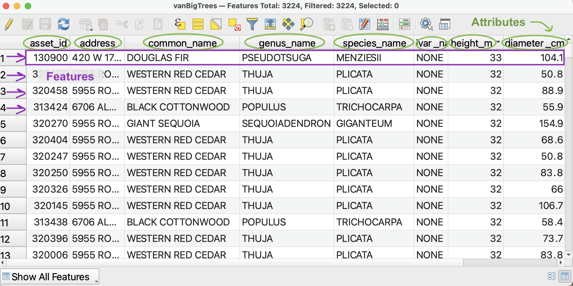Open Select features using an expression
The width and height of the screenshot is (573, 286).
tap(180, 24)
